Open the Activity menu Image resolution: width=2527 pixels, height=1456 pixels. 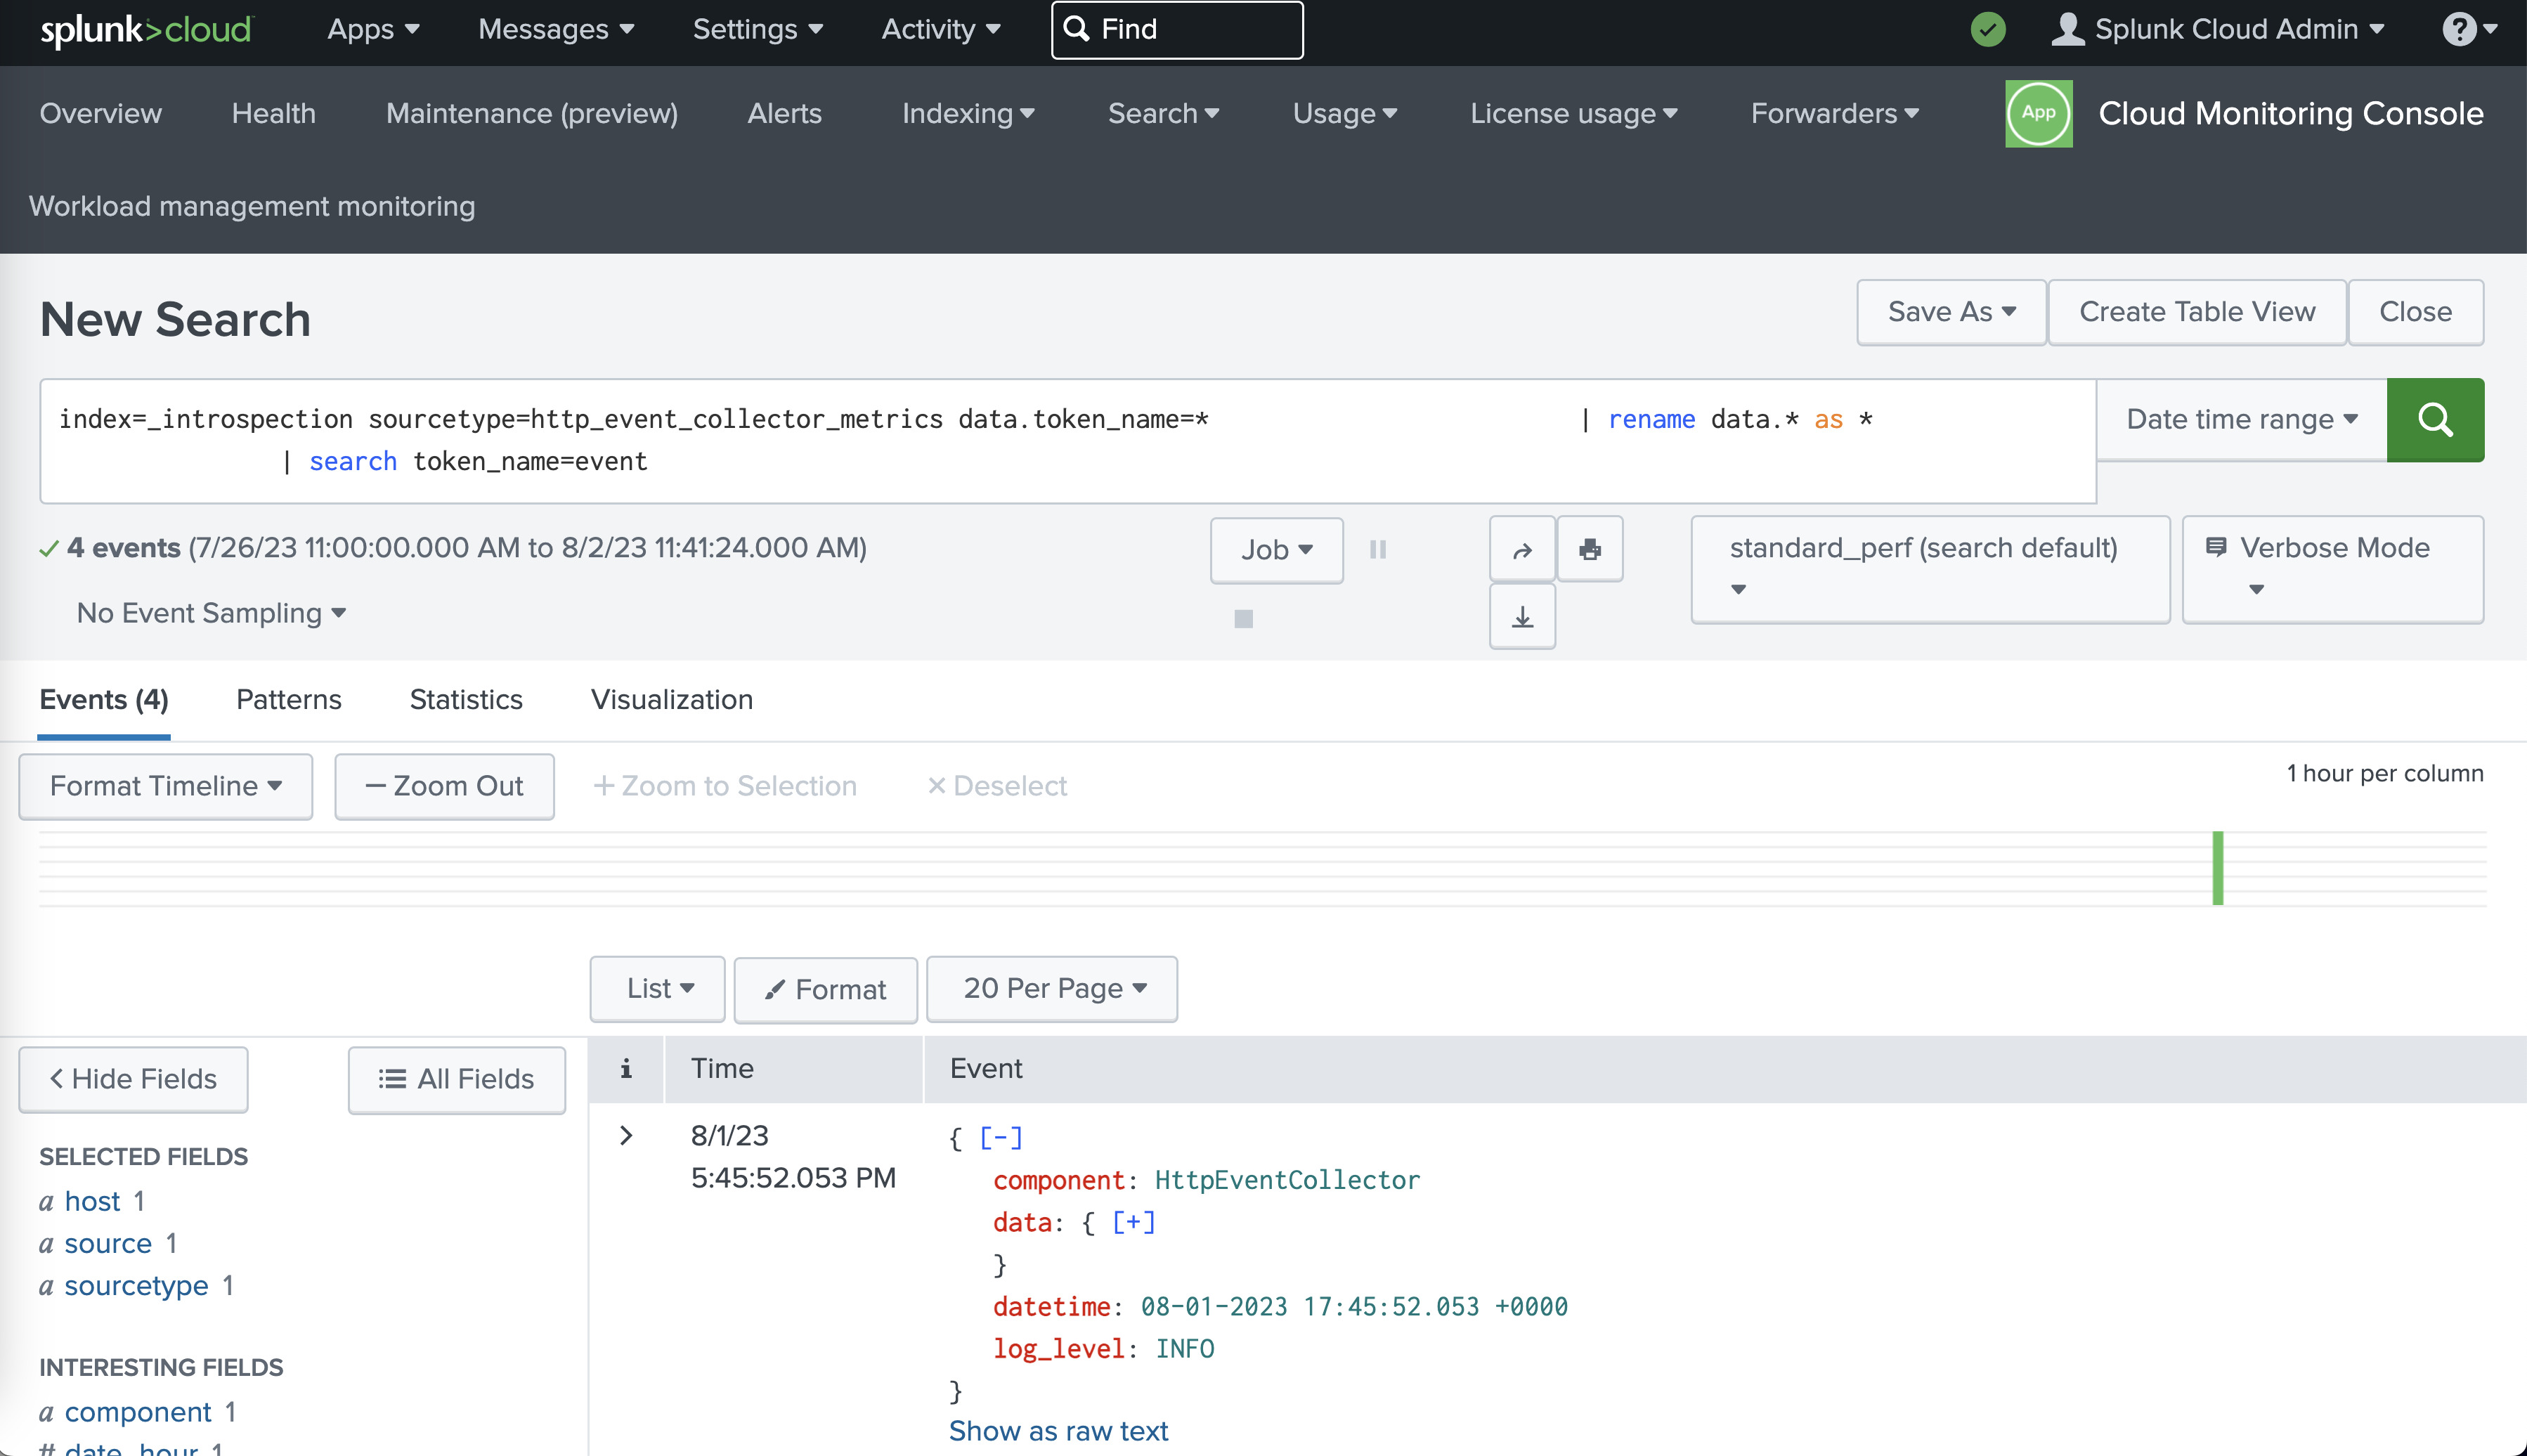pyautogui.click(x=940, y=29)
